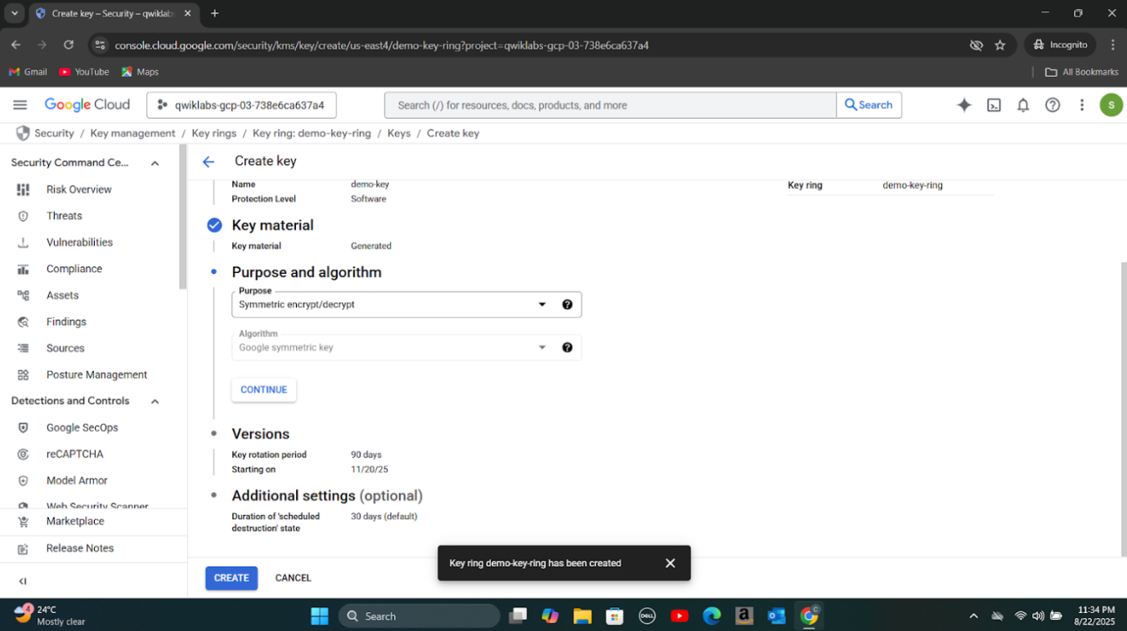Activate Cloud Shell terminal icon

(x=994, y=105)
